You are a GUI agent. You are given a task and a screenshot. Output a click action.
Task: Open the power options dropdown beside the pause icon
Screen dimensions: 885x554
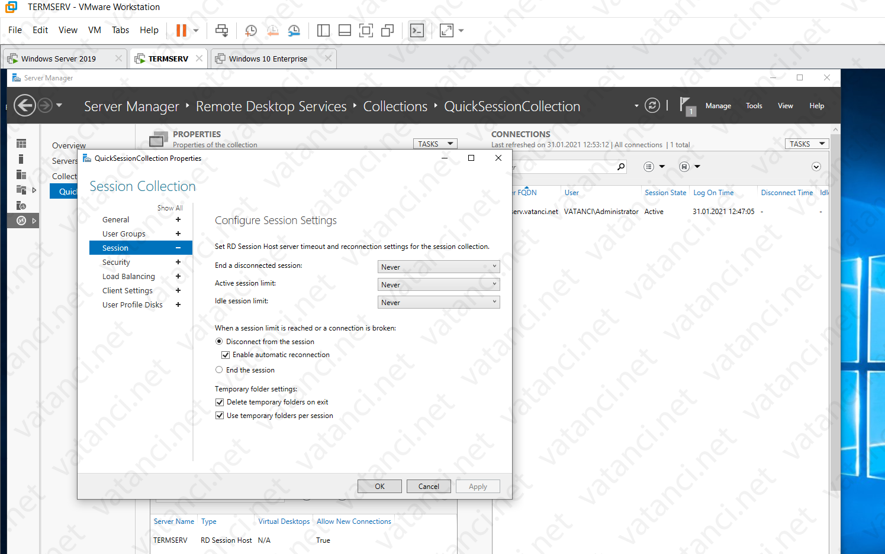coord(196,31)
